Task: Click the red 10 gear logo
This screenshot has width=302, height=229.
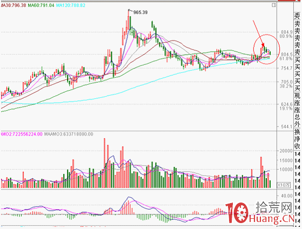Action: coord(237,213)
